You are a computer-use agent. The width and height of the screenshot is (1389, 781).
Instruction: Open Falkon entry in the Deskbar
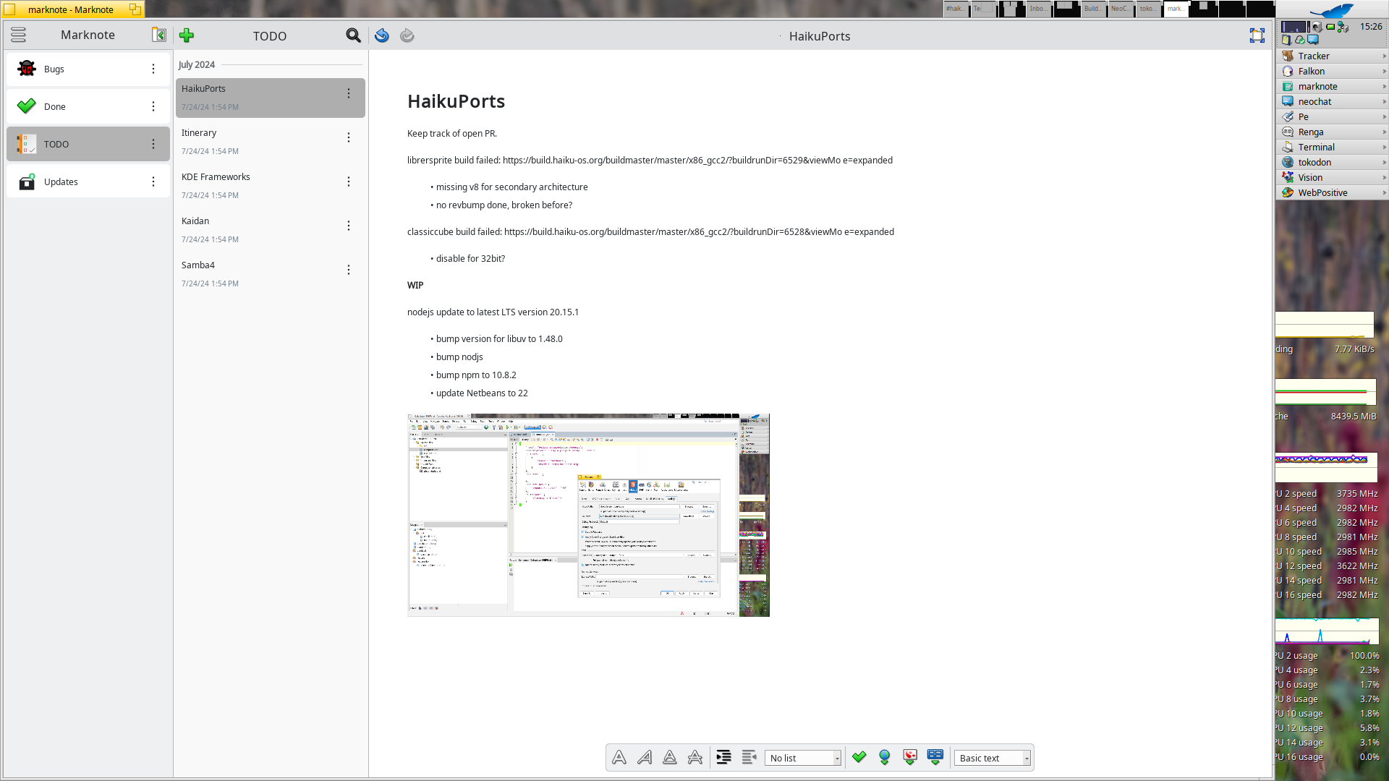1332,71
